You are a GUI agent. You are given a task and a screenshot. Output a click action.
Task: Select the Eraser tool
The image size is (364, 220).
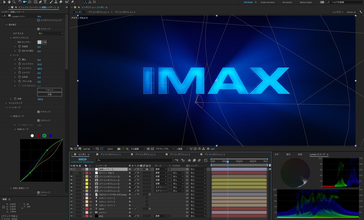pyautogui.click(x=61, y=2)
